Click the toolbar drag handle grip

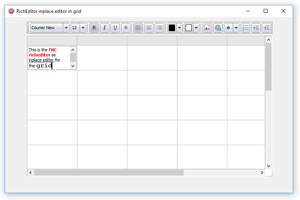tap(29, 28)
